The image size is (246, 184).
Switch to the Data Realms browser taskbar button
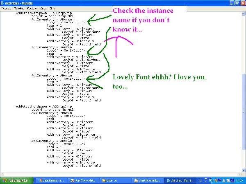pos(51,181)
